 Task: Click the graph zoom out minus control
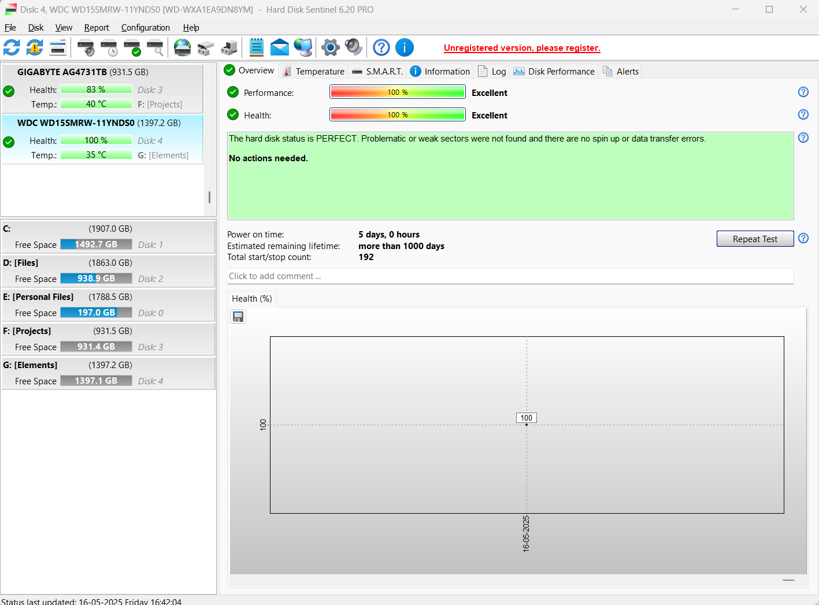pyautogui.click(x=788, y=580)
